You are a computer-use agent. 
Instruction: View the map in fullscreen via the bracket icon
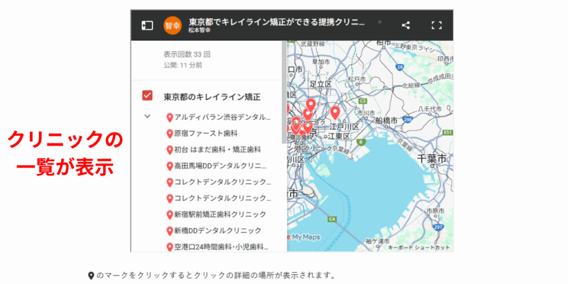(437, 26)
